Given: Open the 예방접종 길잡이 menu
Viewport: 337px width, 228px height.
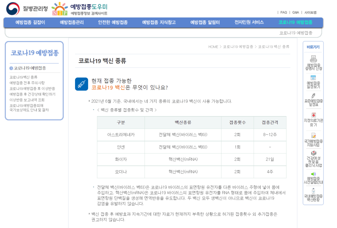Looking at the screenshot, I should 30,22.
